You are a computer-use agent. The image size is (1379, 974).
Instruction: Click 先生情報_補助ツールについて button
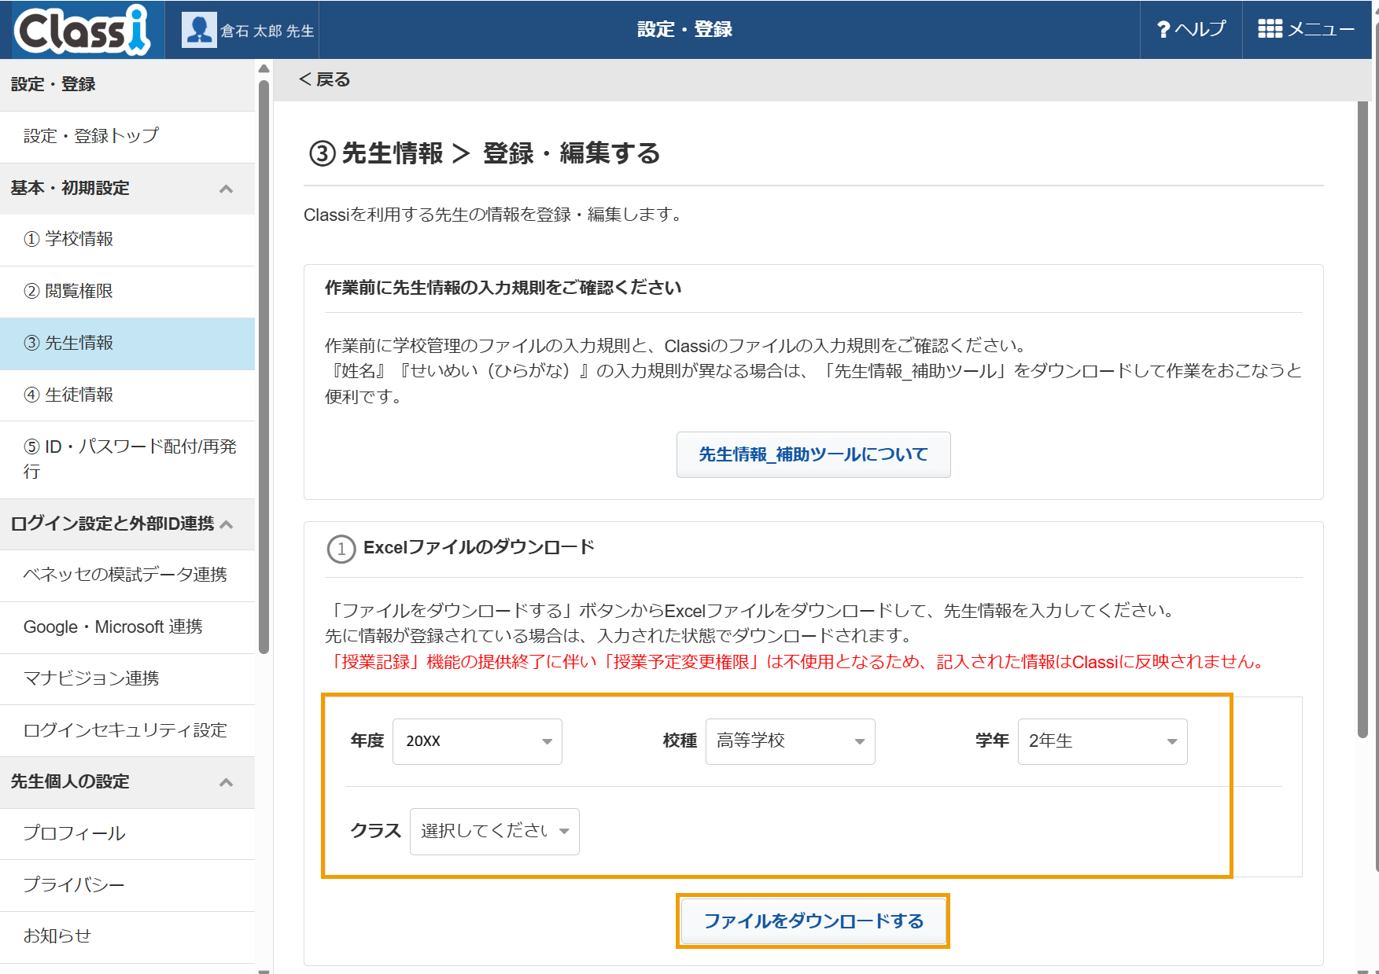(813, 454)
